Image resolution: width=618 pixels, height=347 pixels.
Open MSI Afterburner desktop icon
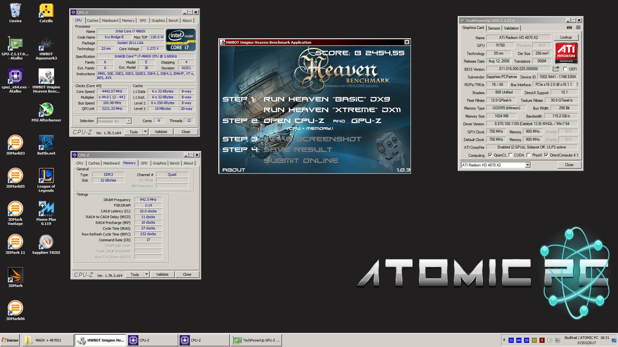46,112
